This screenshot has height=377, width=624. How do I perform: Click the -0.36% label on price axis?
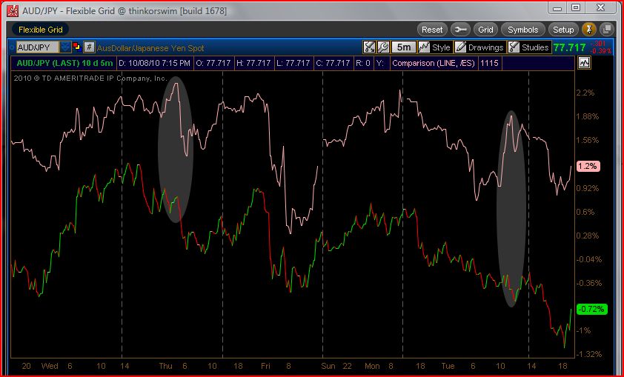pyautogui.click(x=589, y=283)
